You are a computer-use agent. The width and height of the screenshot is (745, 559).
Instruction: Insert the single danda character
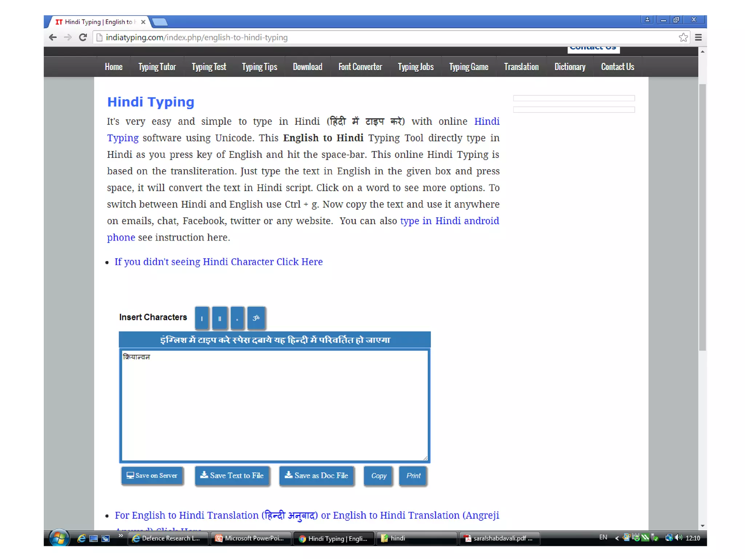(x=202, y=318)
